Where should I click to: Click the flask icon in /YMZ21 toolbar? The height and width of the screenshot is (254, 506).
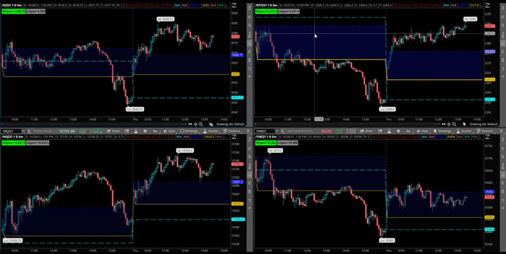click(389, 131)
